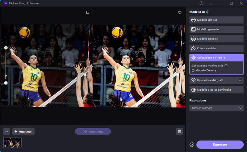
Task: Select the Calibrazione del colore model
Action: (x=216, y=58)
